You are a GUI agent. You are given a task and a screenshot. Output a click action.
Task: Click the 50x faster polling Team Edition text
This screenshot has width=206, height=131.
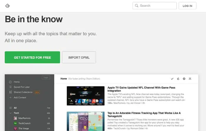pyautogui.click(x=84, y=79)
